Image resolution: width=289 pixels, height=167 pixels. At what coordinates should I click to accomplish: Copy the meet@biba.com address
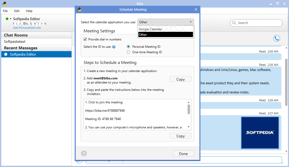(181, 79)
